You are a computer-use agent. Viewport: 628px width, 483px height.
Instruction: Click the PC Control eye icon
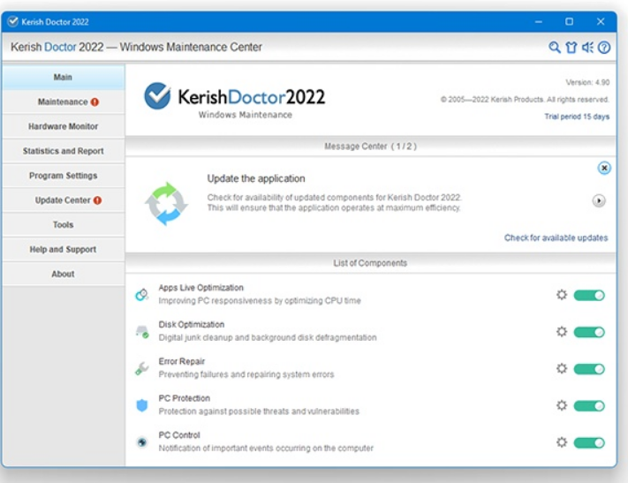(142, 442)
